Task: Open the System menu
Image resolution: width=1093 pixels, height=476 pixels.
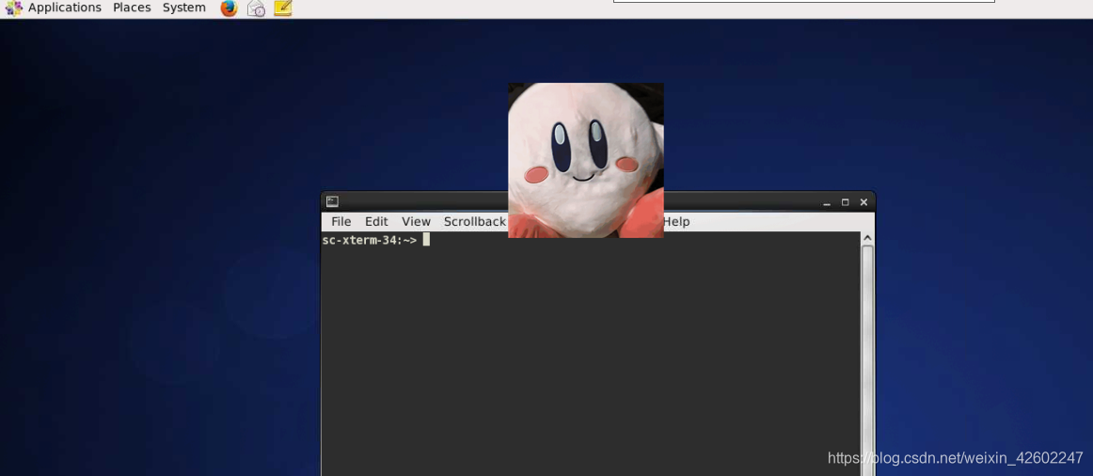Action: coord(184,8)
